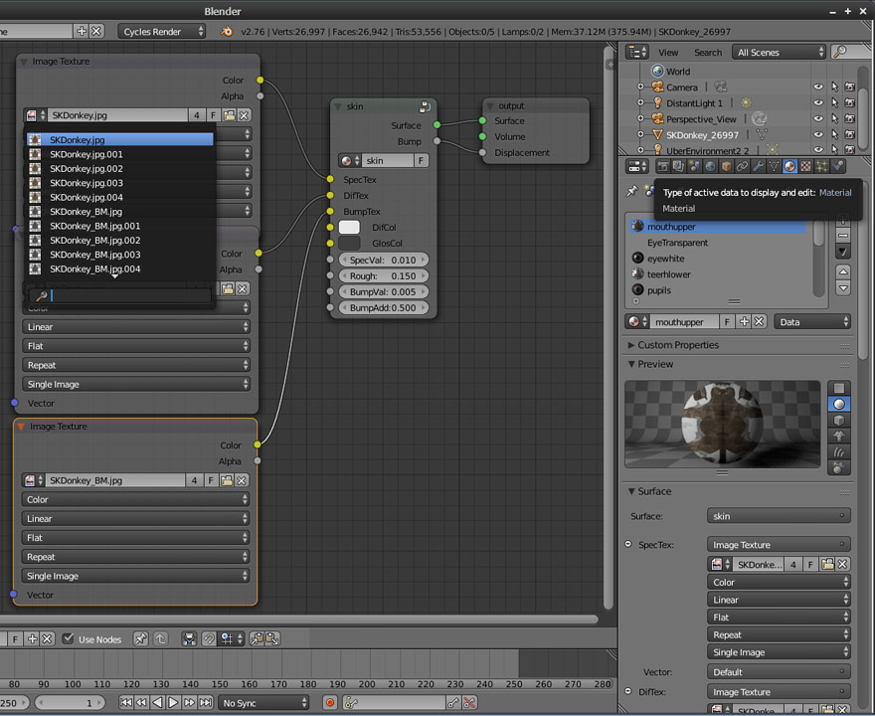This screenshot has height=716, width=875.
Task: Select the eyewhite material in list
Action: coord(665,259)
